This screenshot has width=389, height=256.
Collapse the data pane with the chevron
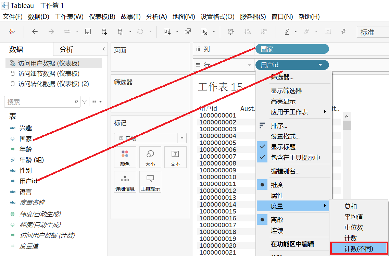(104, 49)
